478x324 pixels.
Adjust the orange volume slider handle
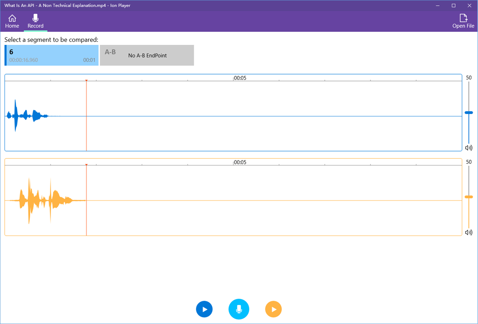point(469,197)
